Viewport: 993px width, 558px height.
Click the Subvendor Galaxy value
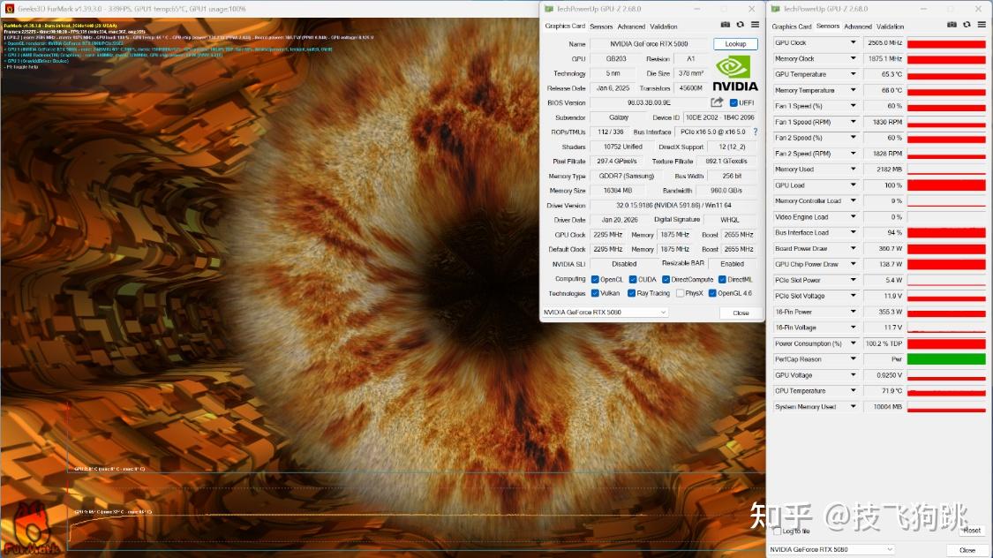click(x=619, y=117)
